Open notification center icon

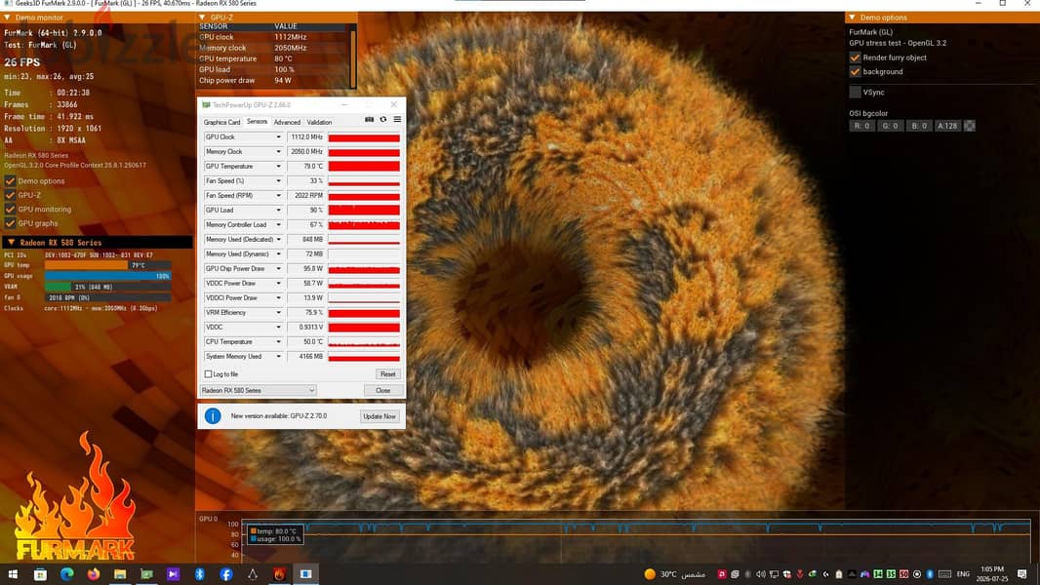[x=1022, y=574]
